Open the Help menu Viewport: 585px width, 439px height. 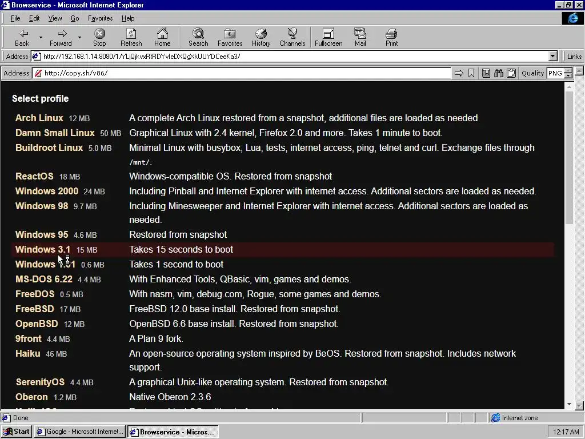point(128,18)
